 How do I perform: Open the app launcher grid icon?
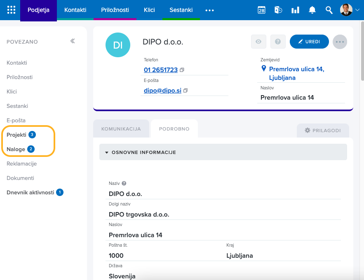click(12, 10)
